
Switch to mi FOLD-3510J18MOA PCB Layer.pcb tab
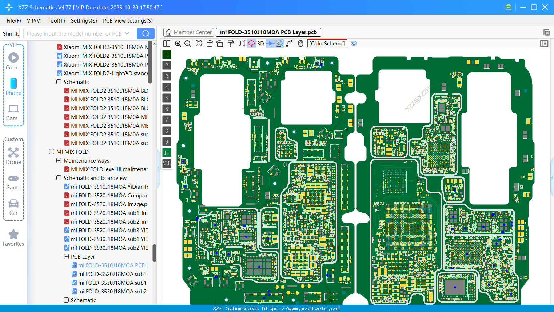coord(268,32)
